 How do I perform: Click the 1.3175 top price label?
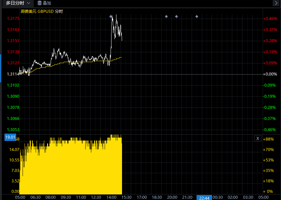pos(13,19)
